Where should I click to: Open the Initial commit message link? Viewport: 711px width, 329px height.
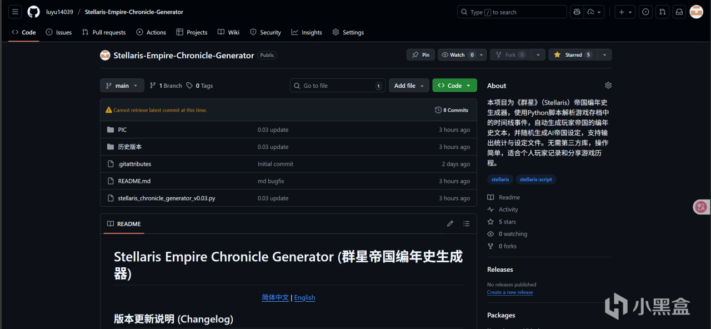[x=276, y=164]
